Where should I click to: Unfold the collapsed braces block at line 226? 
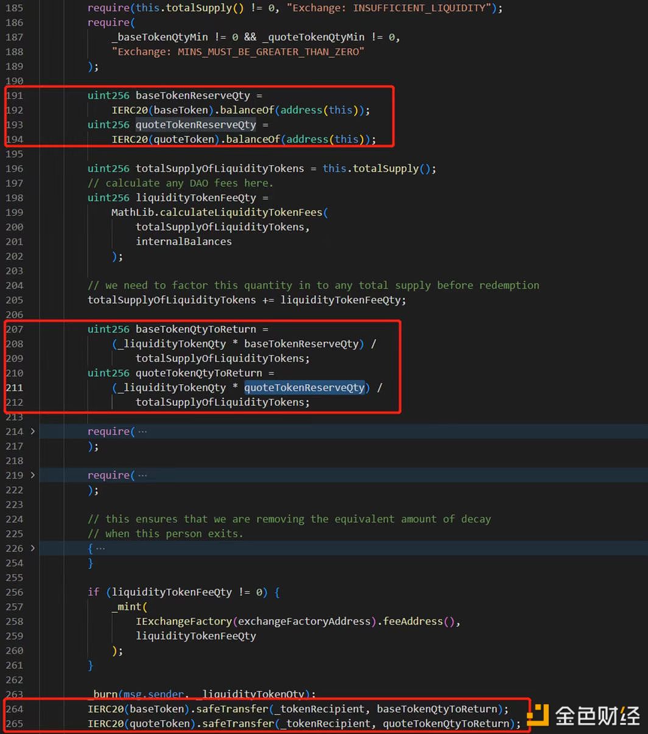pyautogui.click(x=32, y=548)
